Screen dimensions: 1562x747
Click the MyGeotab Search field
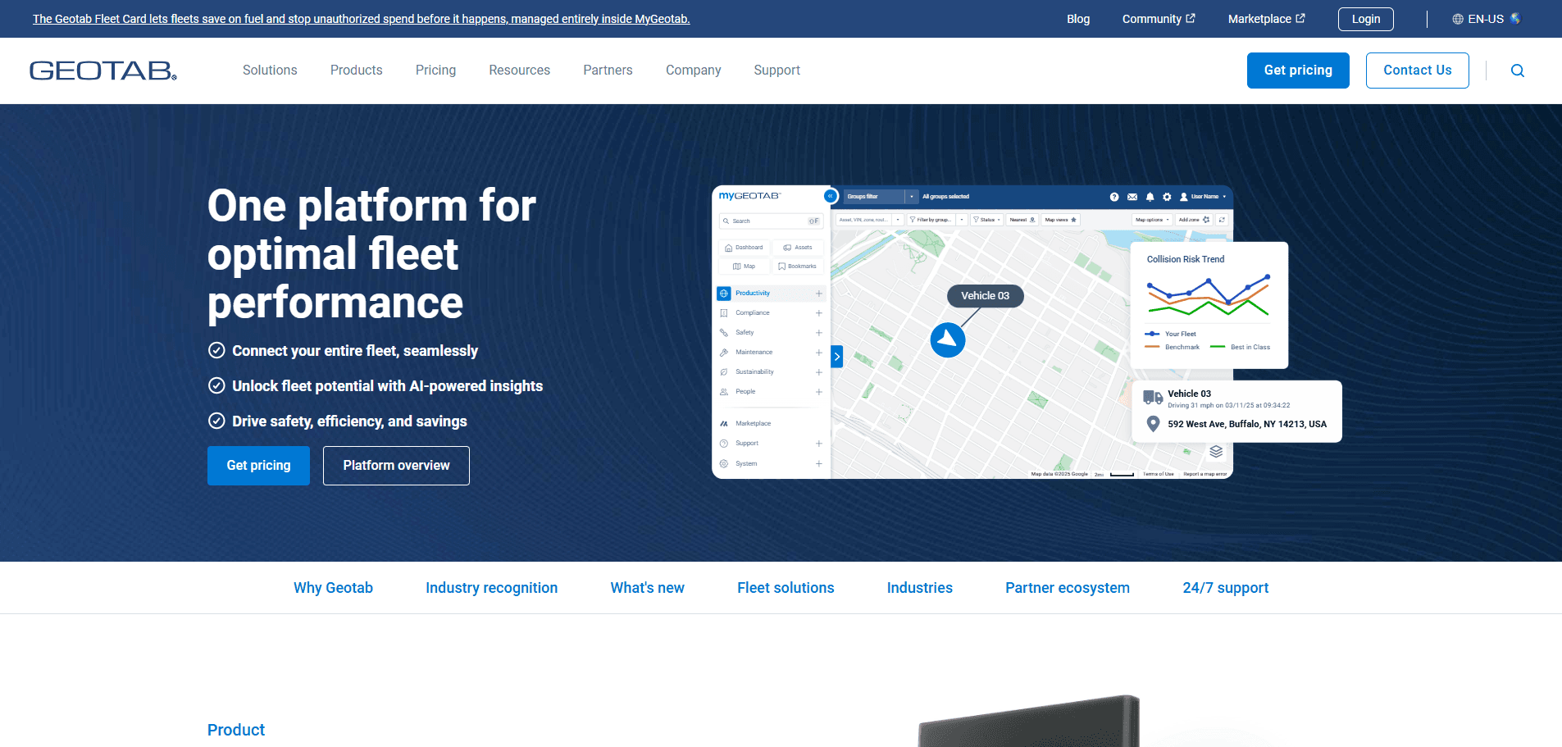771,221
